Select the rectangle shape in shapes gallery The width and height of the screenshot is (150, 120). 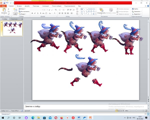[89, 9]
